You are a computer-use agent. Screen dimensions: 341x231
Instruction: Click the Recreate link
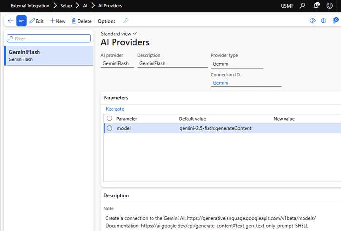(x=115, y=109)
